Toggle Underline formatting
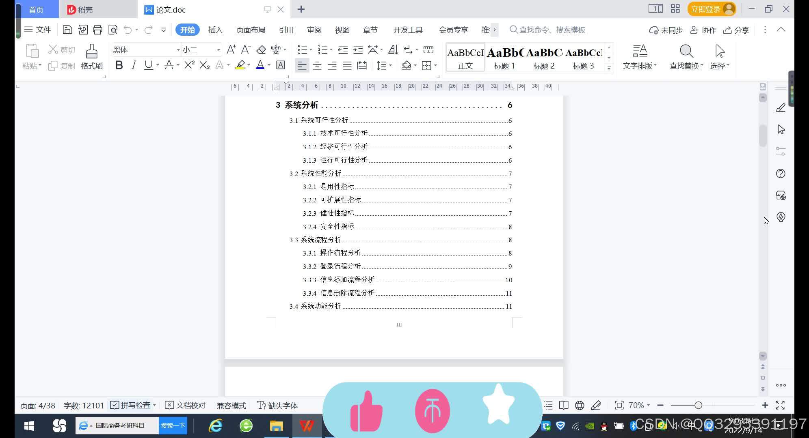 [x=149, y=65]
